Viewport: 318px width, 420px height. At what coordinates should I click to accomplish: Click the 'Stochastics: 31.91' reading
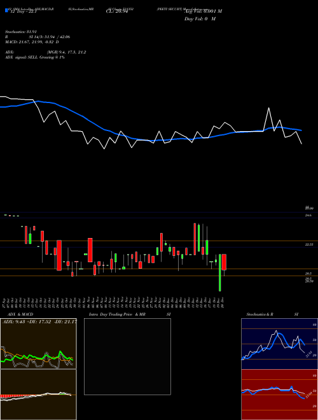click(x=20, y=32)
